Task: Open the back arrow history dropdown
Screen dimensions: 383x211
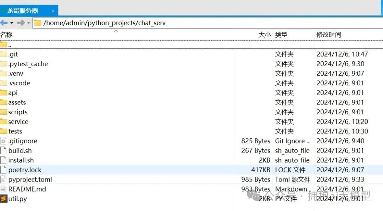Action: tap(12, 23)
